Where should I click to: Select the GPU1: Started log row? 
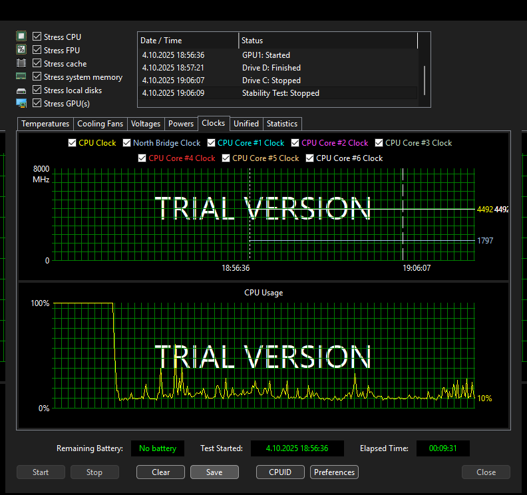tap(278, 55)
